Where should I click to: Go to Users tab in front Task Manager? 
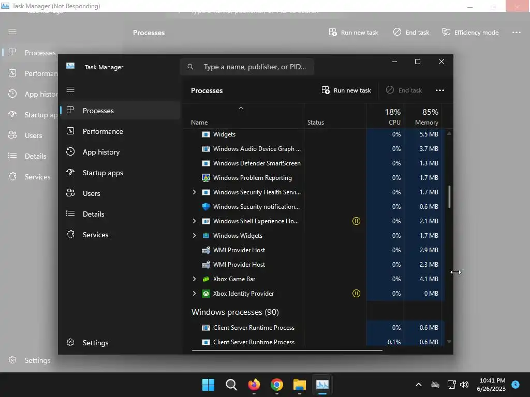[121, 193]
